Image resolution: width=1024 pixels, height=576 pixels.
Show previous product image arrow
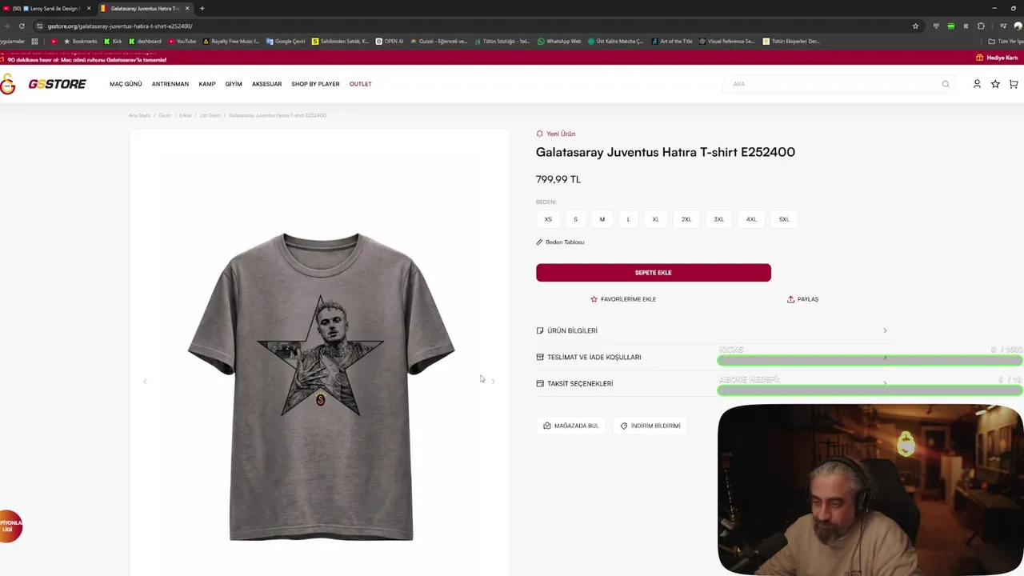(x=145, y=382)
